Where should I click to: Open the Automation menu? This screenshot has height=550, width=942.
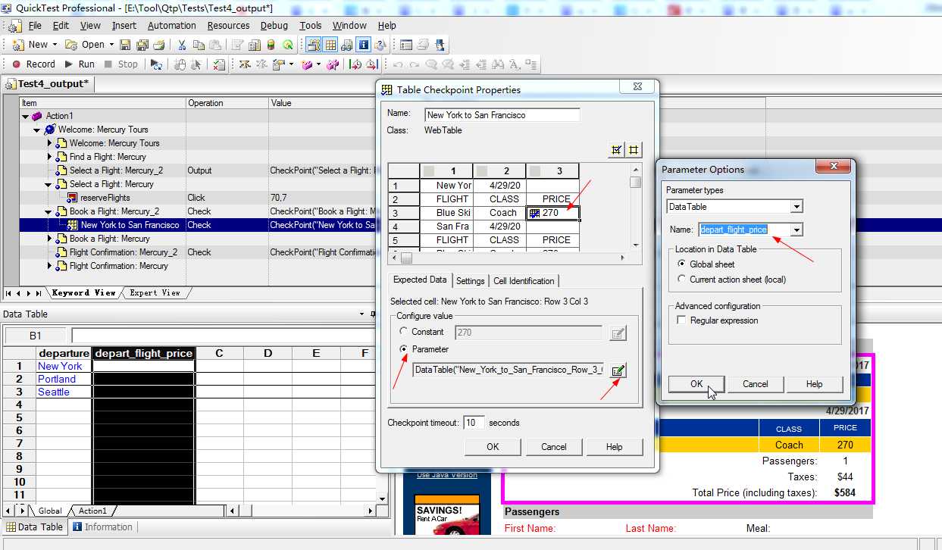[x=171, y=25]
